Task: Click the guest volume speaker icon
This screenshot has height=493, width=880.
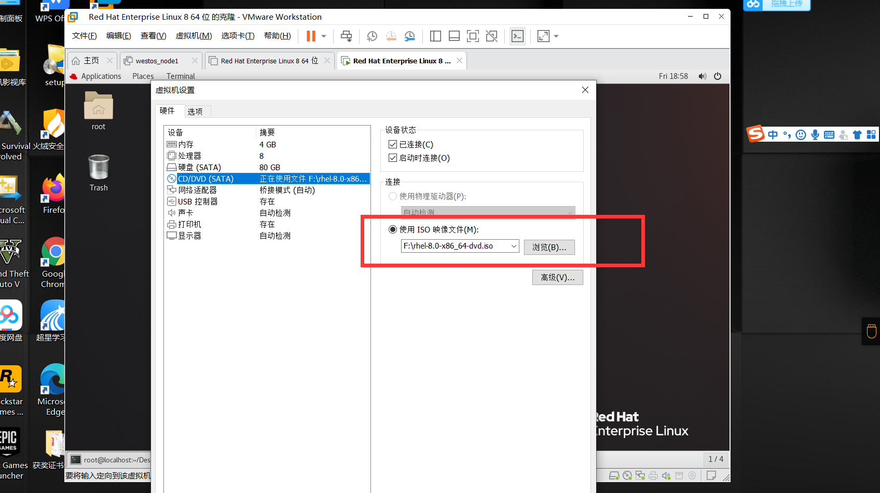Action: click(702, 76)
